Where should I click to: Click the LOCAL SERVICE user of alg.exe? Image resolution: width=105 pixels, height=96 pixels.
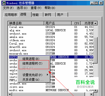[x=55, y=30]
